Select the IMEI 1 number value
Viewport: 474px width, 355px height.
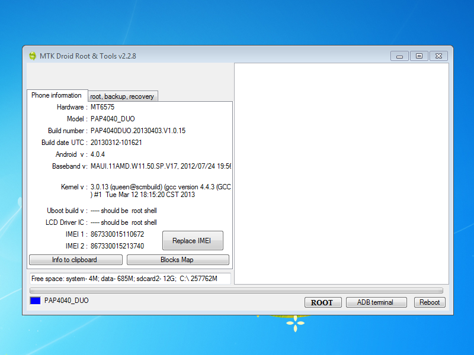(117, 234)
